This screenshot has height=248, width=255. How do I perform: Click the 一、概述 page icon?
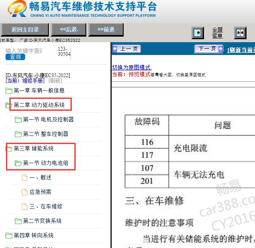pos(25,178)
